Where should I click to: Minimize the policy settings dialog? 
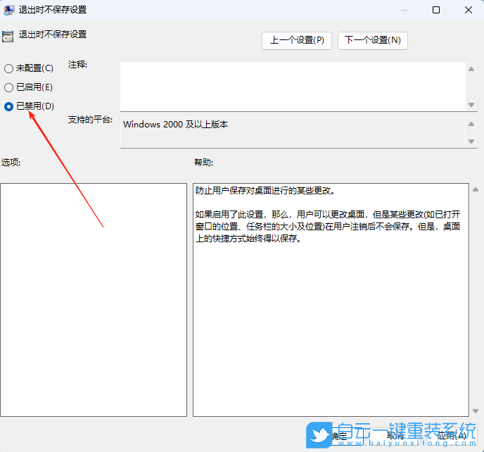coord(405,10)
